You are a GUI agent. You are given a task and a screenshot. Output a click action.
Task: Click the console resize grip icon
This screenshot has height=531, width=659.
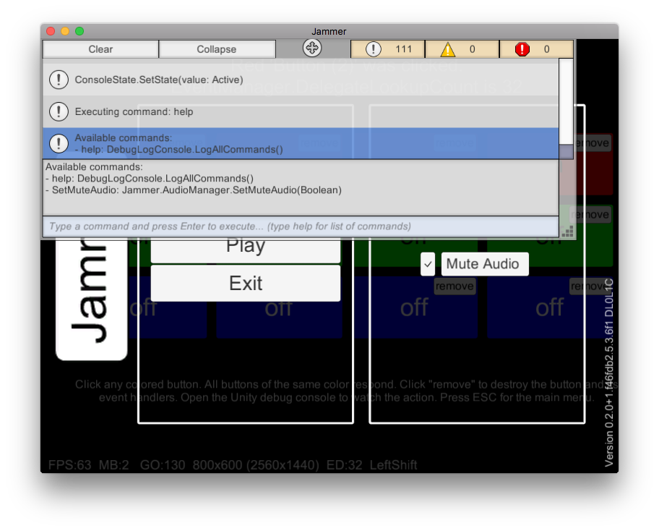coord(567,230)
